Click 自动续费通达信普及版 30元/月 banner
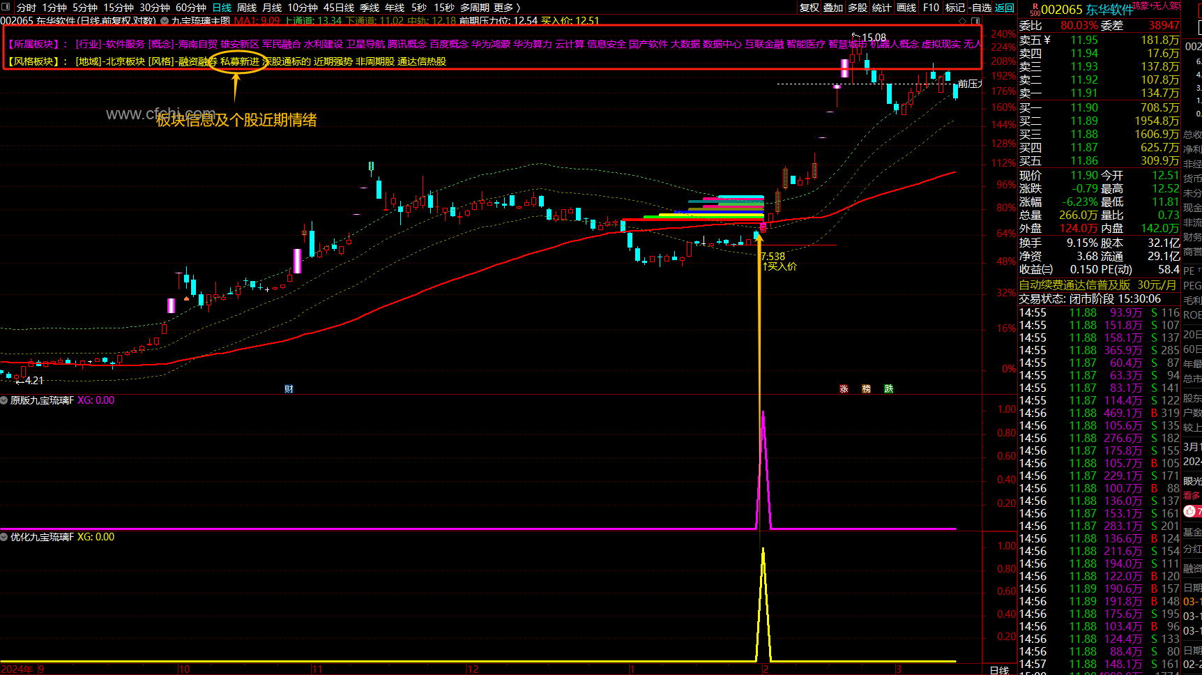The image size is (1202, 675). tap(1097, 285)
